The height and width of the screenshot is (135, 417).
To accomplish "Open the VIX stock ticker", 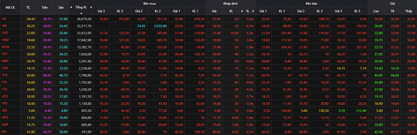I will click(x=4, y=26).
